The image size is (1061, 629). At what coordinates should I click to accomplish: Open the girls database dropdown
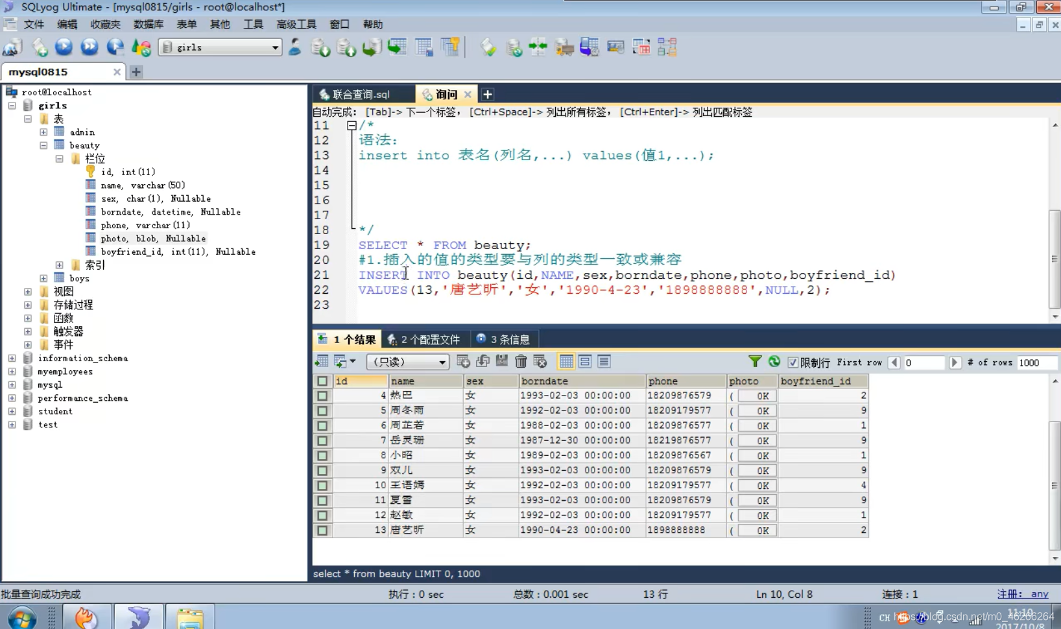tap(275, 47)
